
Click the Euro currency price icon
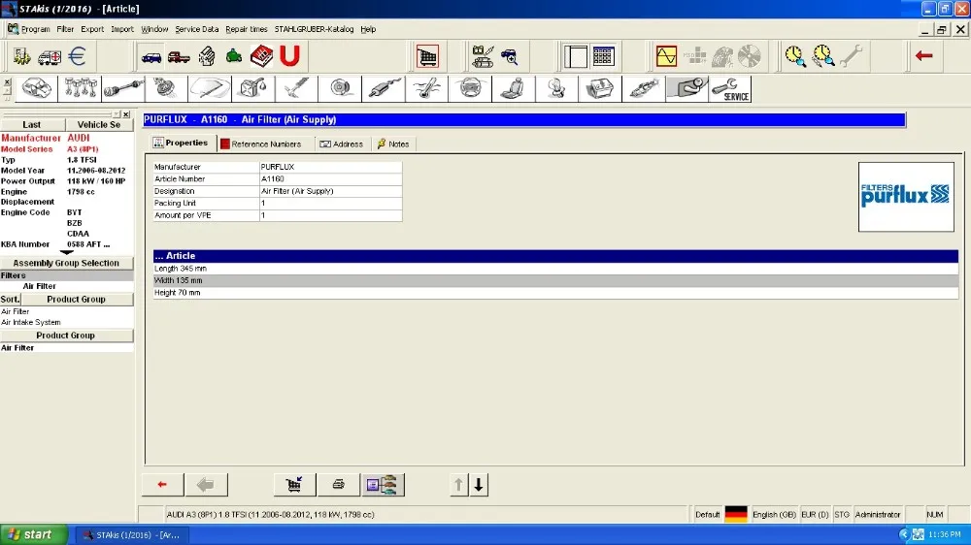pos(77,56)
